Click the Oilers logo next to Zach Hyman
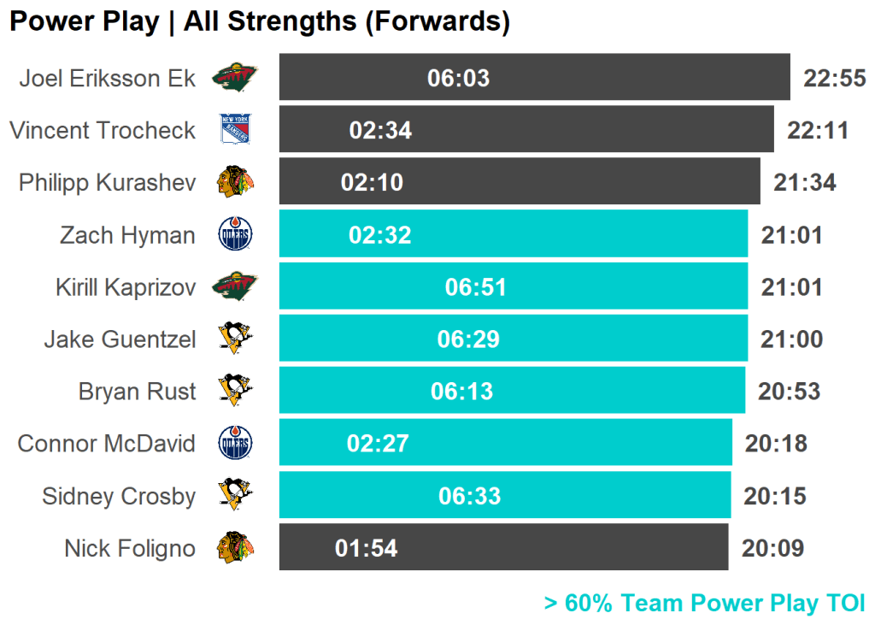The width and height of the screenshot is (875, 625). (235, 234)
